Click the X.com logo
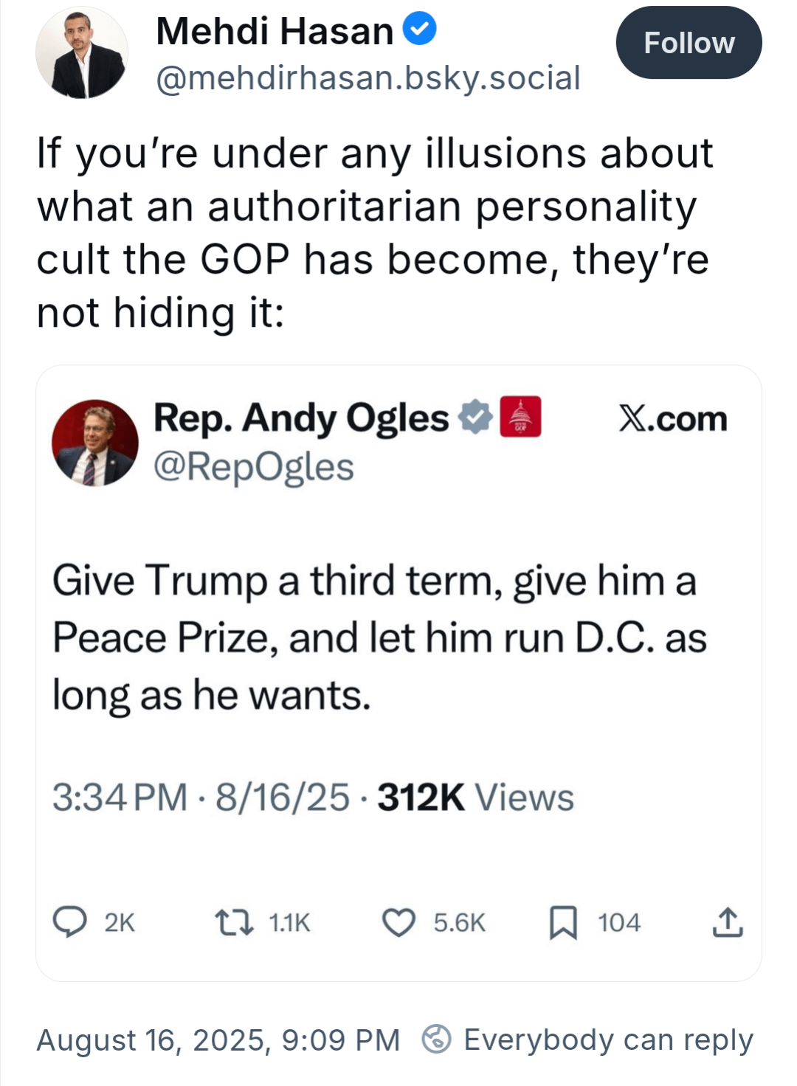 click(673, 418)
